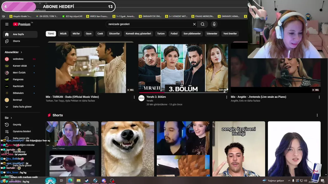Select the 'Sitcom'lar' filter chip
This screenshot has width=328, height=184.
[114, 33]
